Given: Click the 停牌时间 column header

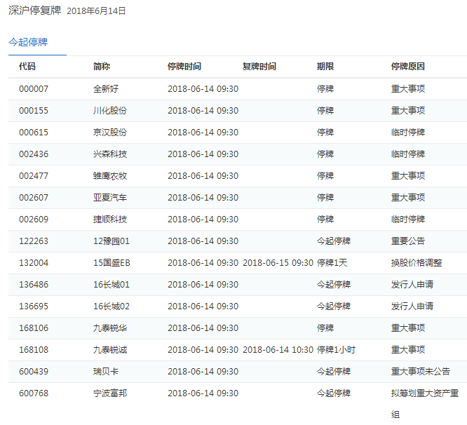Looking at the screenshot, I should 184,67.
